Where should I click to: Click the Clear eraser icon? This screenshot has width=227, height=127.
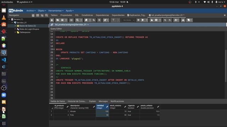[176, 20]
